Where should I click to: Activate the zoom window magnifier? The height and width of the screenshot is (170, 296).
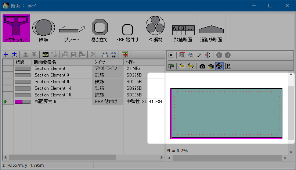pos(182,55)
